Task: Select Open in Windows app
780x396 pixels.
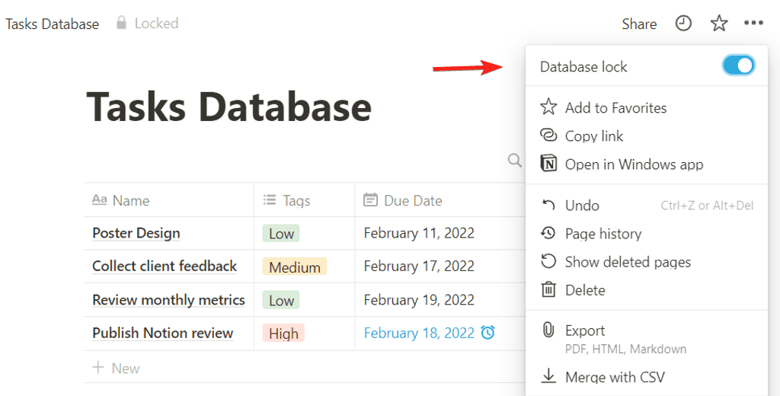Action: click(x=633, y=164)
